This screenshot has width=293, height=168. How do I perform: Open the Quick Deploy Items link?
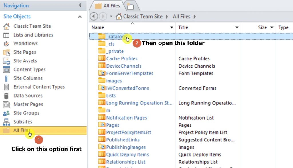[x=127, y=155]
